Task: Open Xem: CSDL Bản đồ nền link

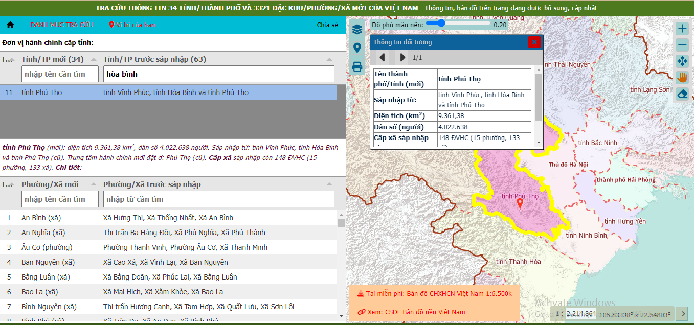Action: click(411, 312)
